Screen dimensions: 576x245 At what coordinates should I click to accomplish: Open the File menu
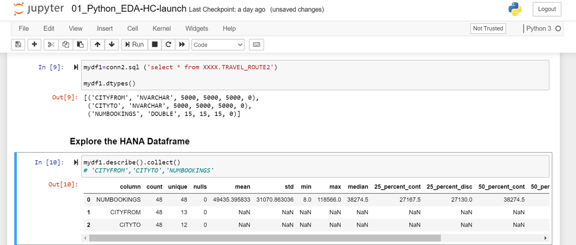(x=24, y=28)
